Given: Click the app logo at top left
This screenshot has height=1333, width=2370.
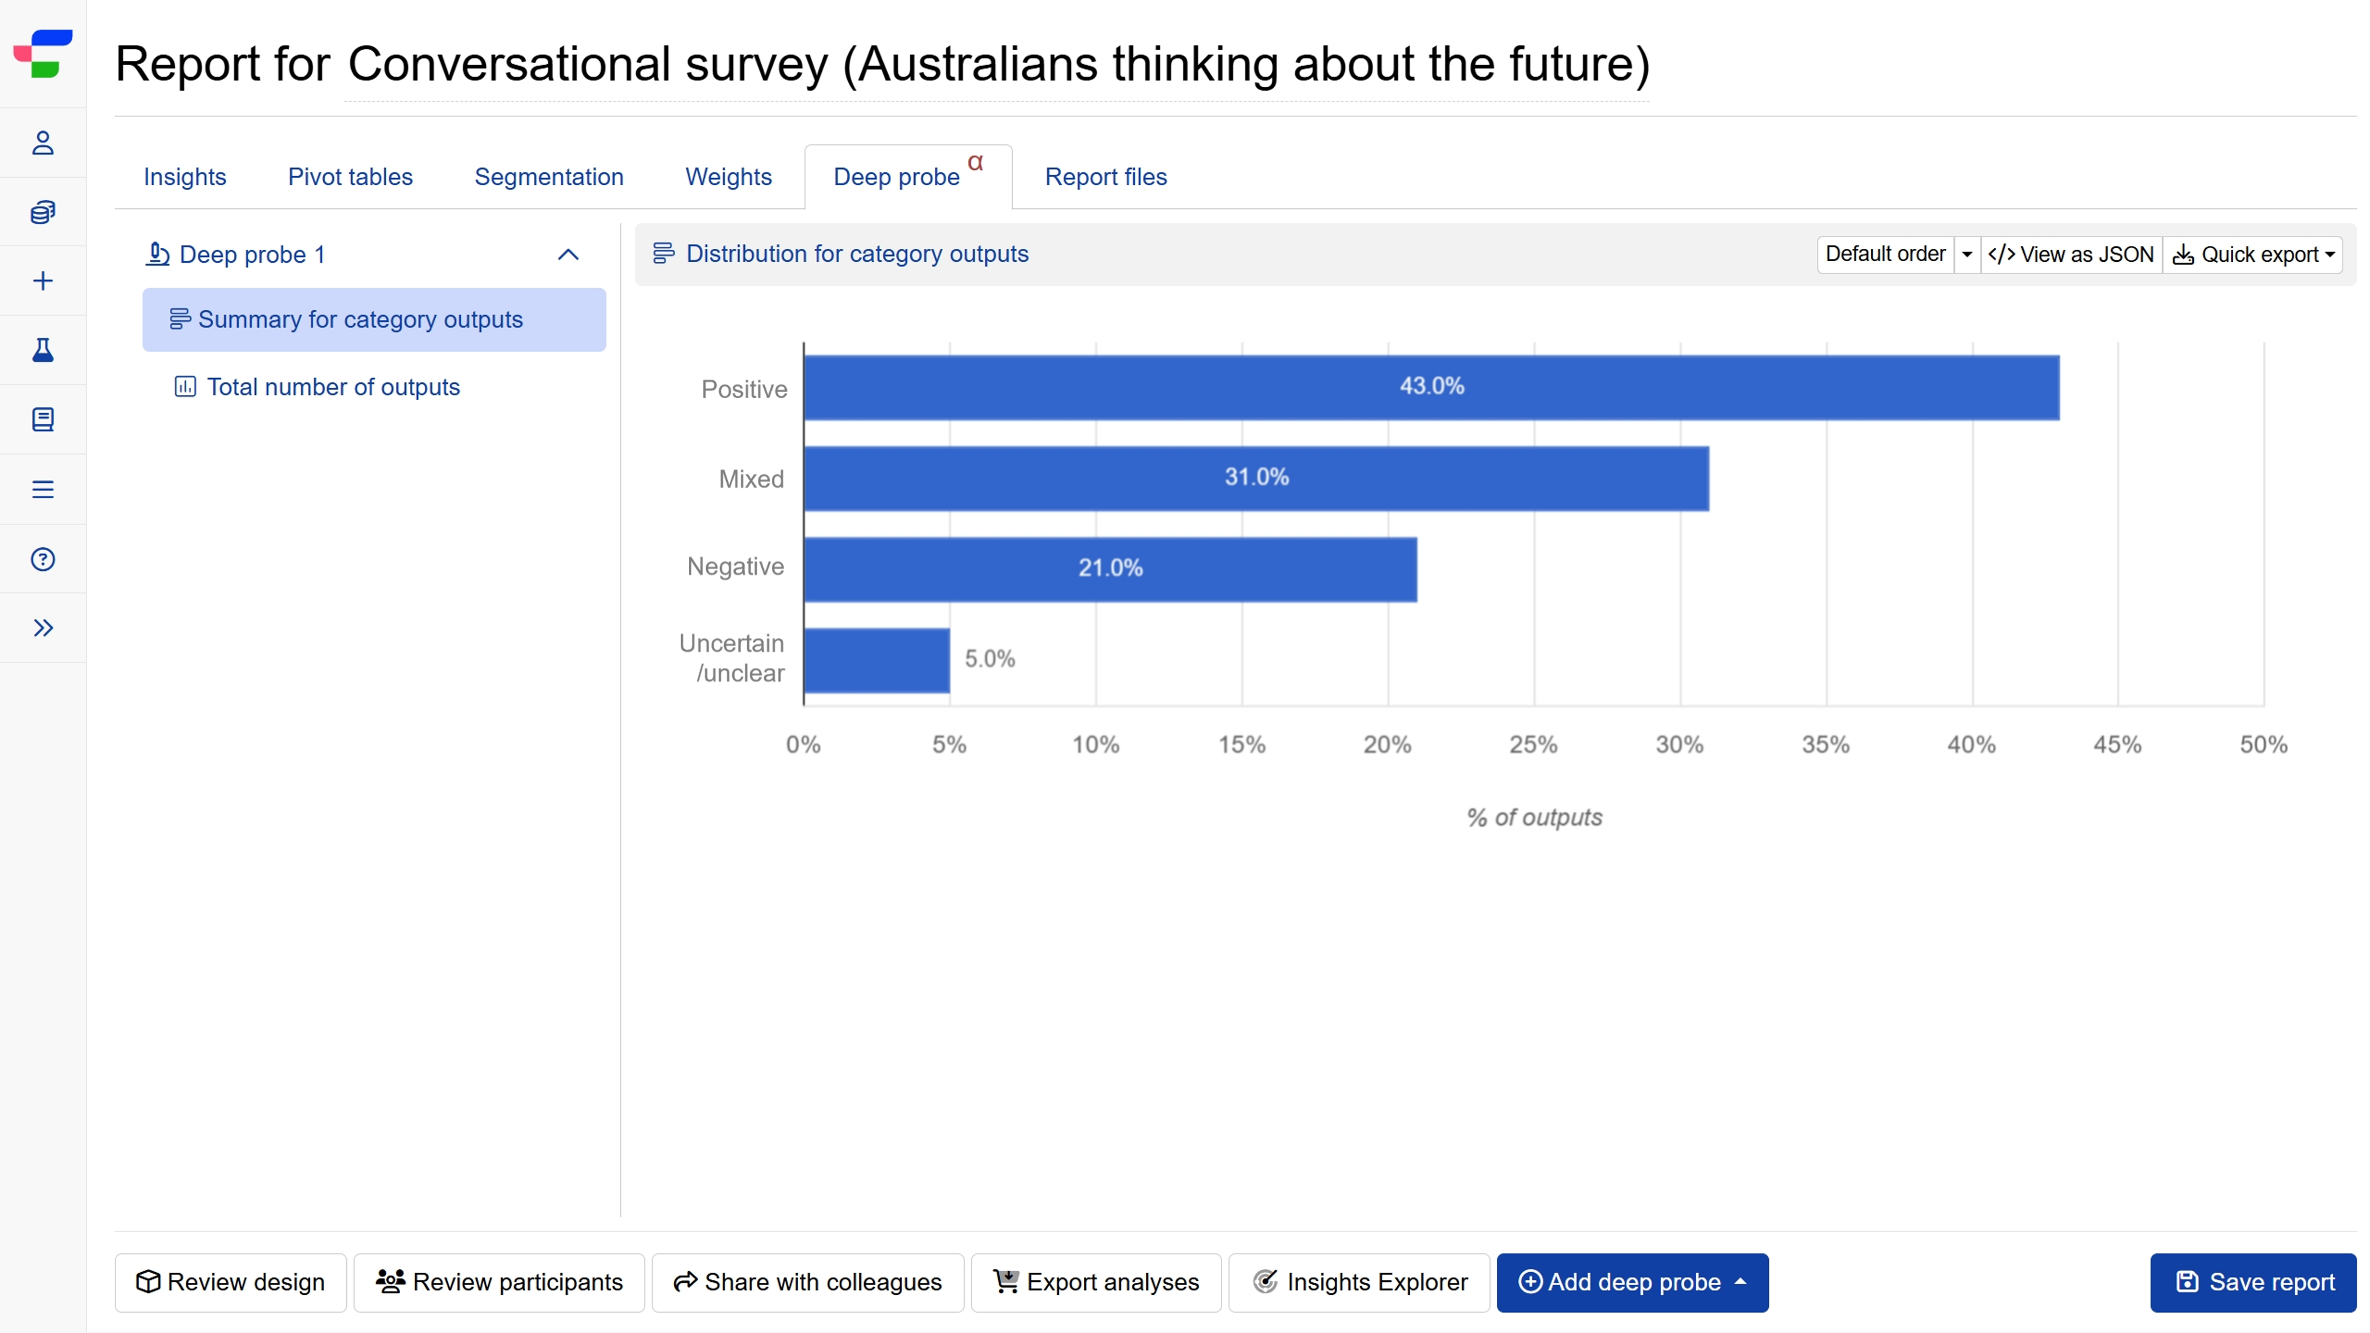Looking at the screenshot, I should pyautogui.click(x=43, y=53).
